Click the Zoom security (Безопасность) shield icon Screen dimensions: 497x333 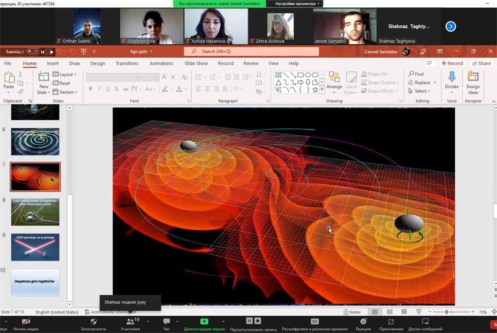[93, 322]
